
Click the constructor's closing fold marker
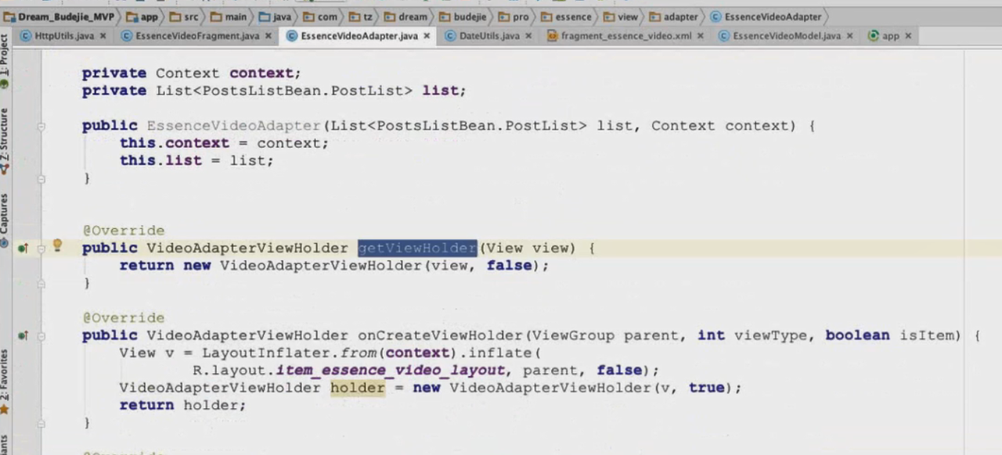[x=41, y=178]
